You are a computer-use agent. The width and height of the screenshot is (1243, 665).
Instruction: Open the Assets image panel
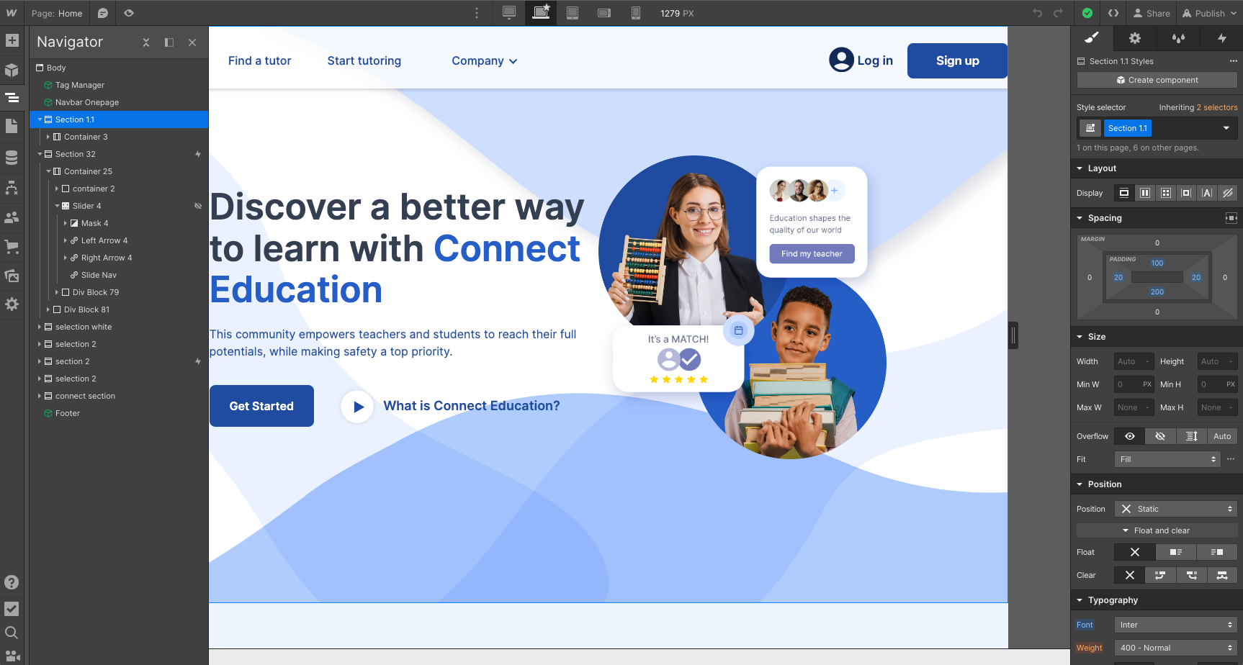(x=12, y=276)
